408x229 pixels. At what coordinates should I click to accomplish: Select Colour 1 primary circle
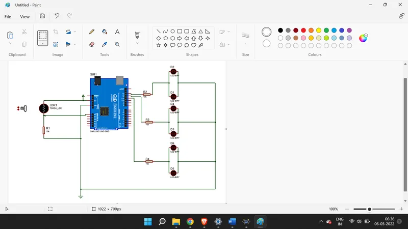coord(266,32)
